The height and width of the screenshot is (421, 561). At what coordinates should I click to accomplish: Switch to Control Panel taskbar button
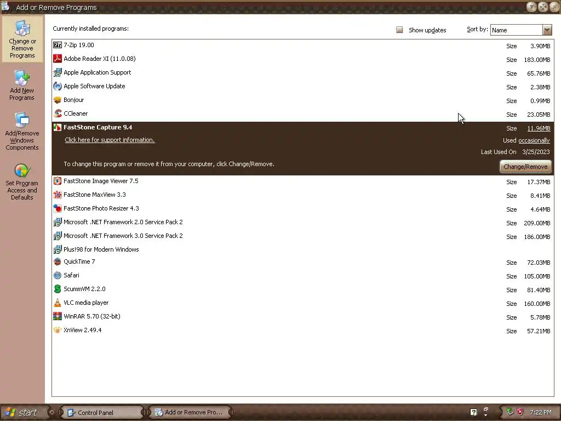[101, 412]
